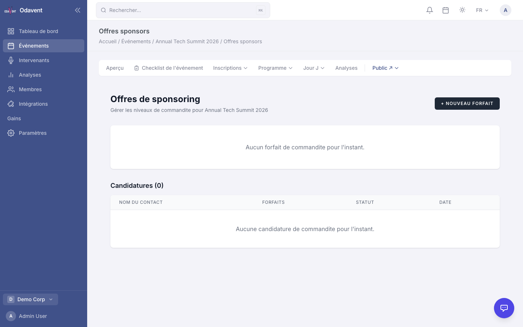Image resolution: width=523 pixels, height=327 pixels.
Task: Collapse the sidebar with double-chevron icon
Action: (x=77, y=10)
